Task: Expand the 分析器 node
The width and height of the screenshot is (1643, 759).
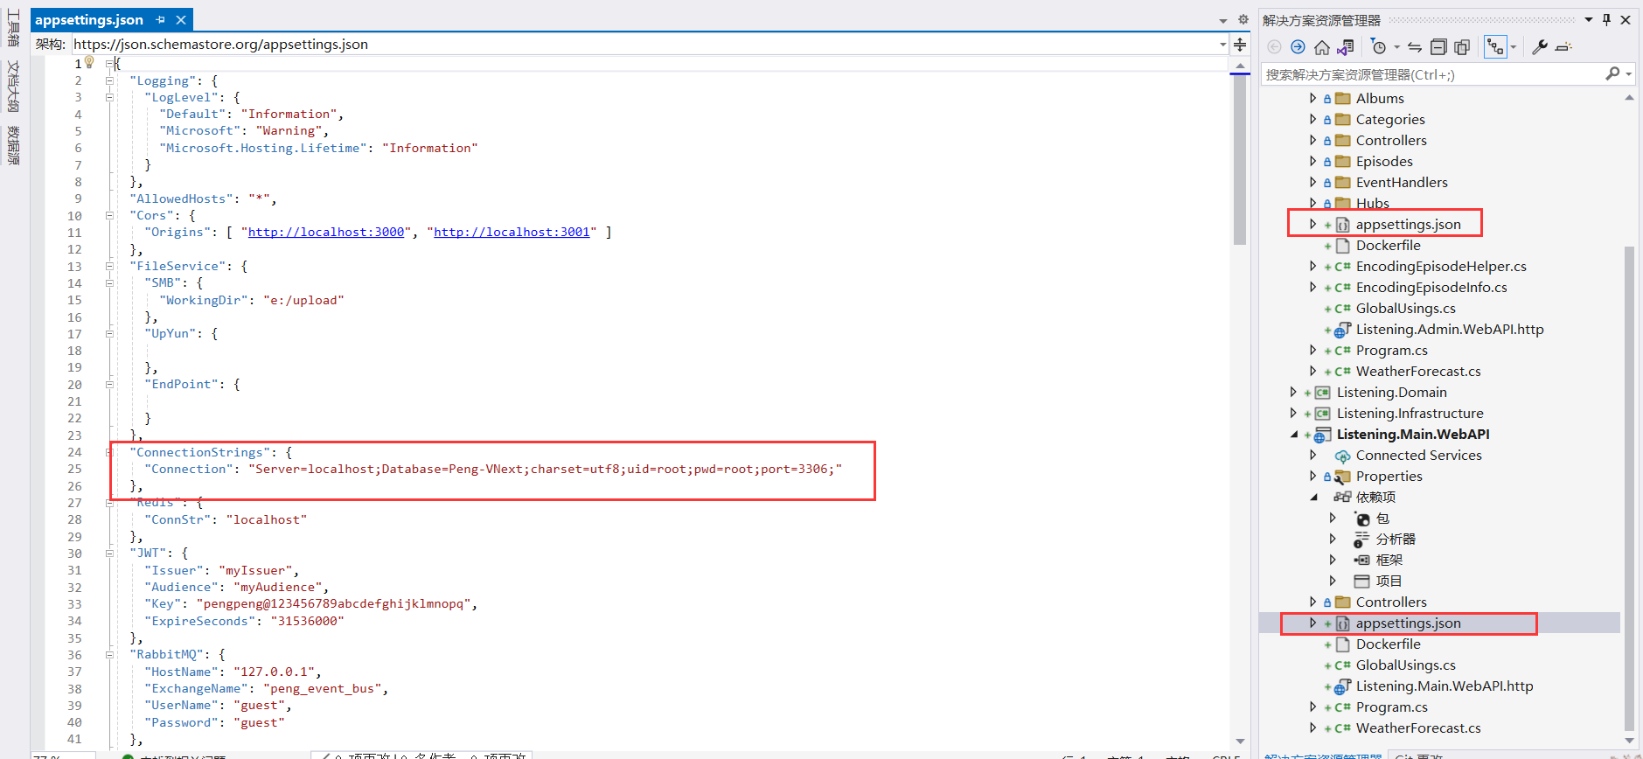Action: coord(1333,539)
